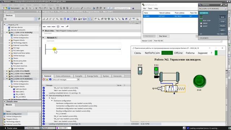Expand the PLC_3 device node
The width and height of the screenshot is (231, 130).
click(x=7, y=74)
